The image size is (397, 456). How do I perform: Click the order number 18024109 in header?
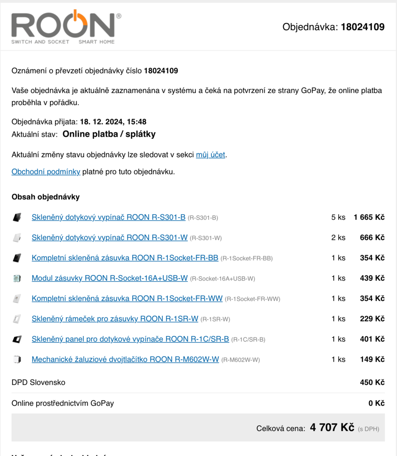(363, 27)
